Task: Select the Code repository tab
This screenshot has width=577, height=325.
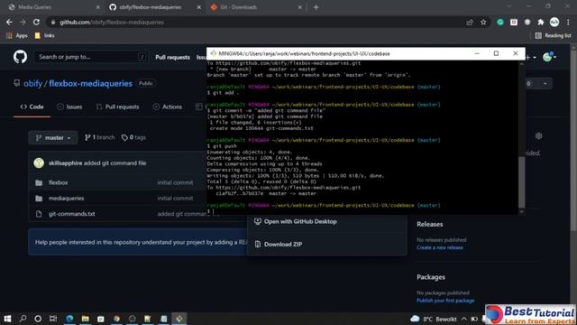Action: (32, 107)
